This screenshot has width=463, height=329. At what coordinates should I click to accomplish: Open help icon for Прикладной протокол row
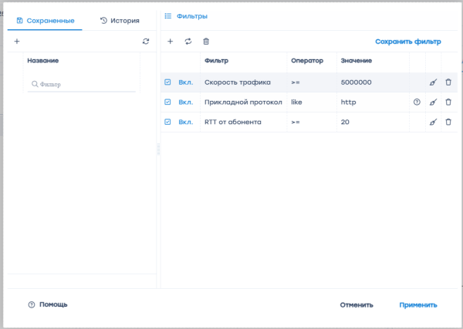click(417, 102)
